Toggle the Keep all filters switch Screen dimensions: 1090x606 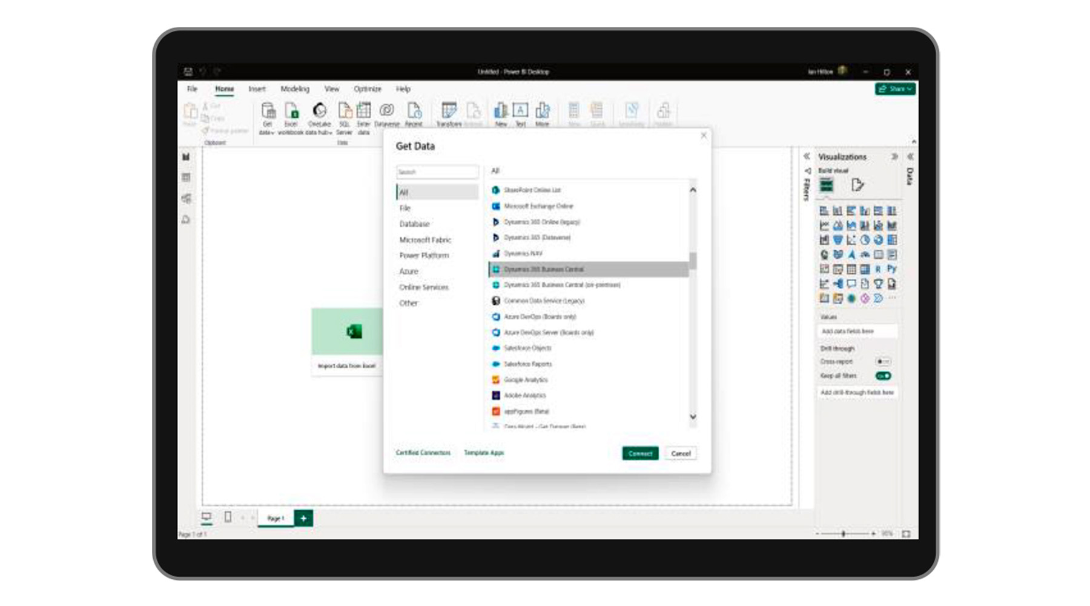tap(883, 376)
